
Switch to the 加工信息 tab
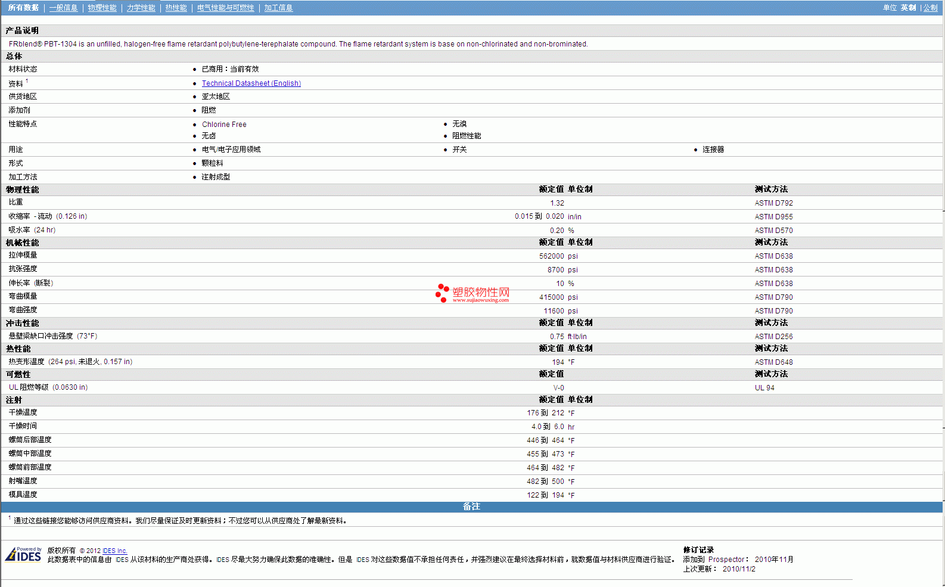(278, 8)
